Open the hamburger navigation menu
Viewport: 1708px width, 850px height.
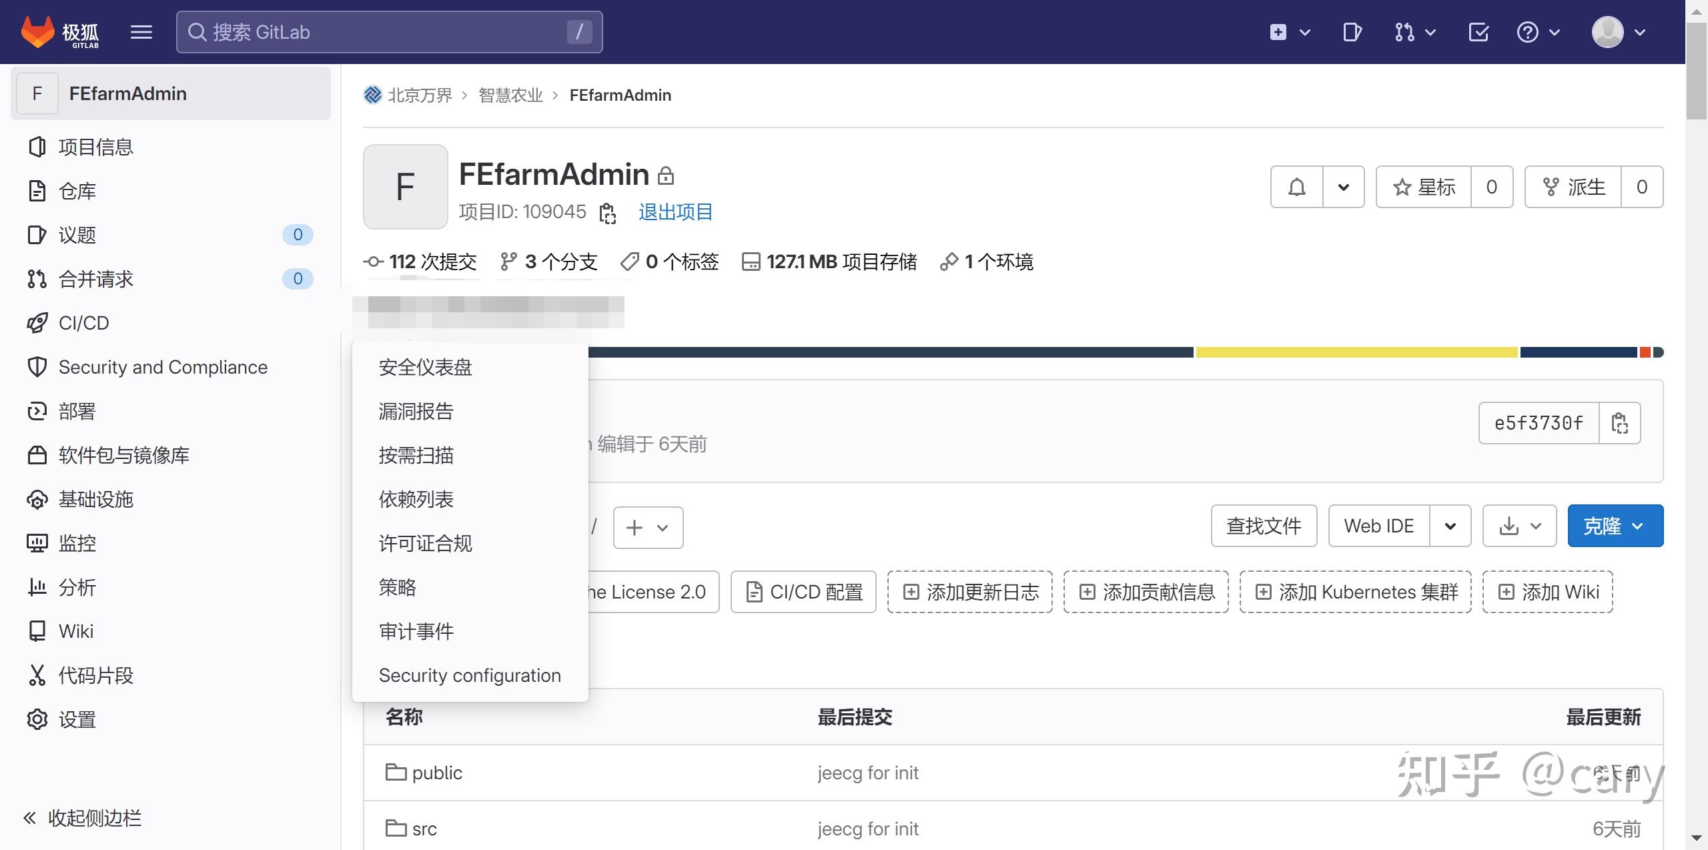coord(141,31)
